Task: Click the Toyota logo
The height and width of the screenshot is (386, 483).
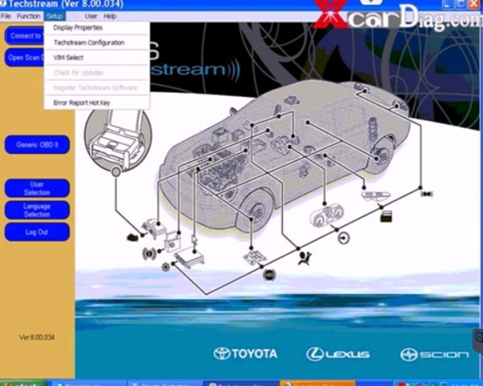Action: coord(245,354)
